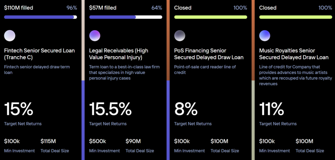The image size is (335, 160).
Task: Click the 11% Target Net Returns figure
Action: (x=271, y=109)
